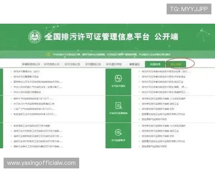Open 排污许可证管理暂行规定 link
The width and height of the screenshot is (215, 172).
tap(26, 77)
